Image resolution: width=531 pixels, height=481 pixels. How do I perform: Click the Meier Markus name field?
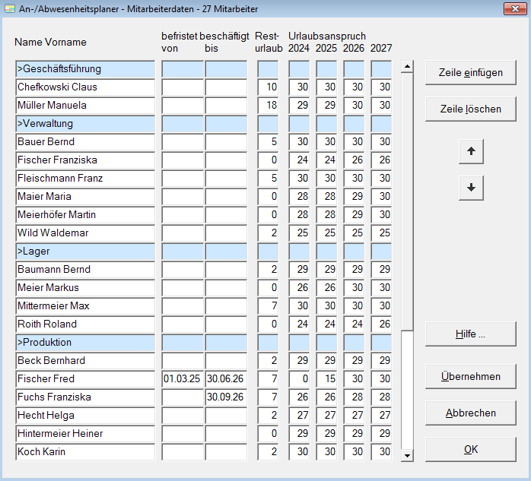(x=85, y=288)
